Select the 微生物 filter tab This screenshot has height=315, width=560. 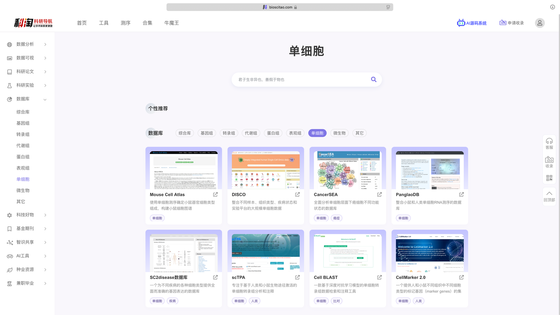point(339,133)
